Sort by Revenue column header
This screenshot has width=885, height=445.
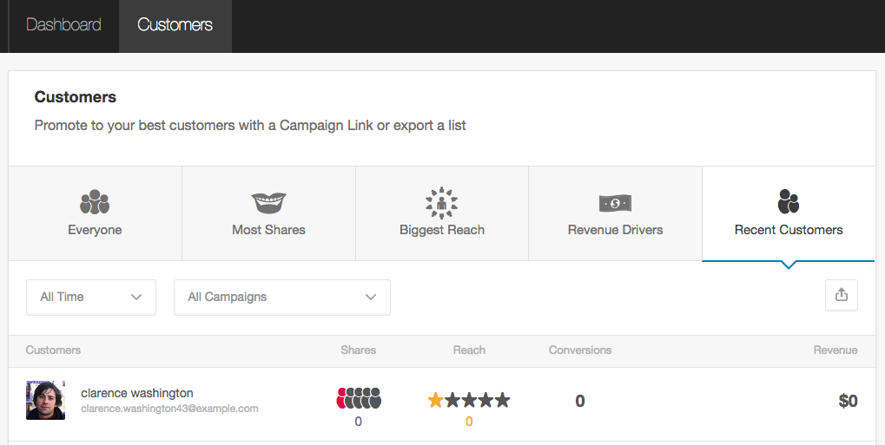(835, 350)
